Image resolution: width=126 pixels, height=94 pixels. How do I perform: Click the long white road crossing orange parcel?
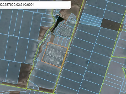click(54, 57)
